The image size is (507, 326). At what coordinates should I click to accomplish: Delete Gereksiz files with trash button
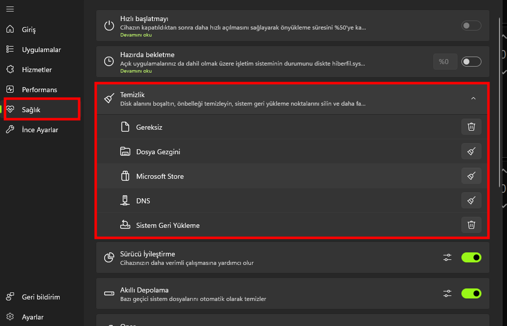tap(471, 127)
